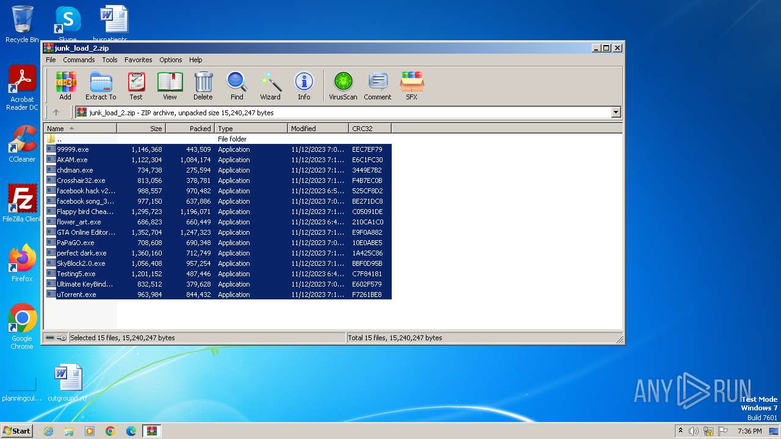Click the Test archive icon
This screenshot has height=439, width=781.
tap(136, 86)
